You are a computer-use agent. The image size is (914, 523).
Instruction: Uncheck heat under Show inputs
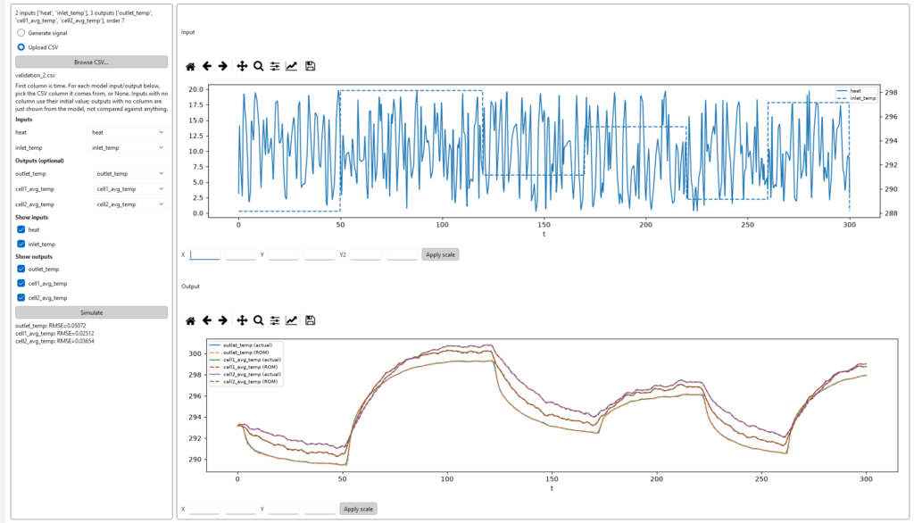coord(21,229)
